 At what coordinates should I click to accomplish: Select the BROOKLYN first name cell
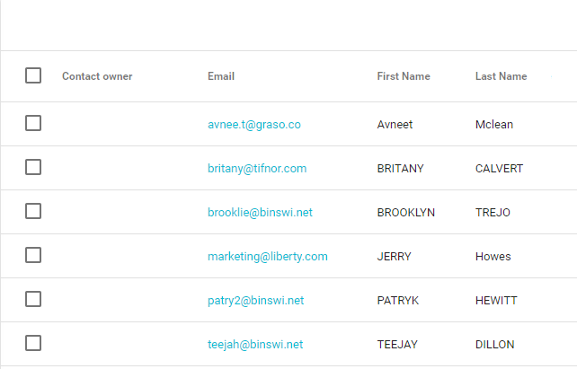coord(406,213)
